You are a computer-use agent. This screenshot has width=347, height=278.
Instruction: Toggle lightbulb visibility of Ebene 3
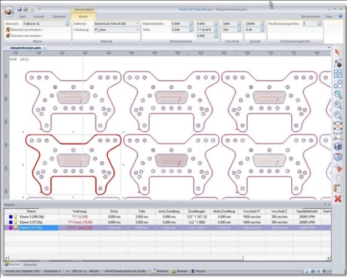click(x=15, y=222)
